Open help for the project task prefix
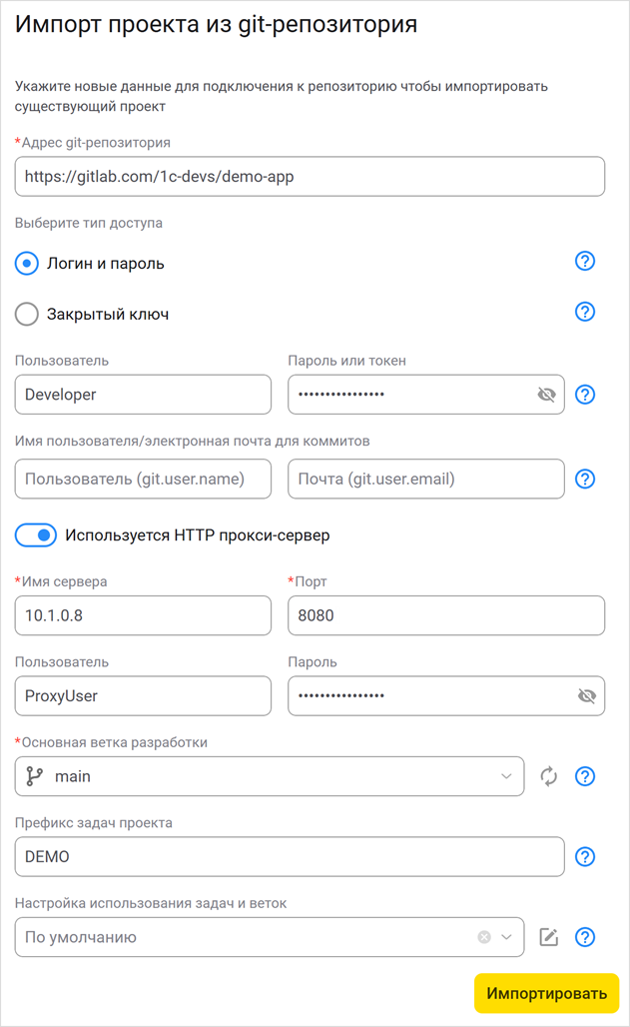 point(585,856)
